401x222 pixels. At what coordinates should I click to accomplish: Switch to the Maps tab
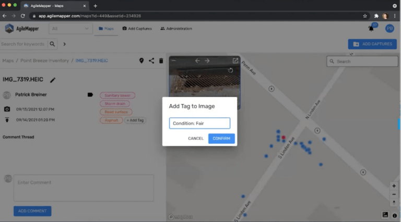pyautogui.click(x=106, y=29)
